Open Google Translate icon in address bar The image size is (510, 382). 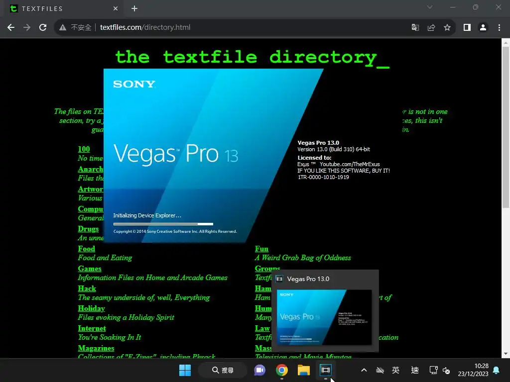coord(415,28)
